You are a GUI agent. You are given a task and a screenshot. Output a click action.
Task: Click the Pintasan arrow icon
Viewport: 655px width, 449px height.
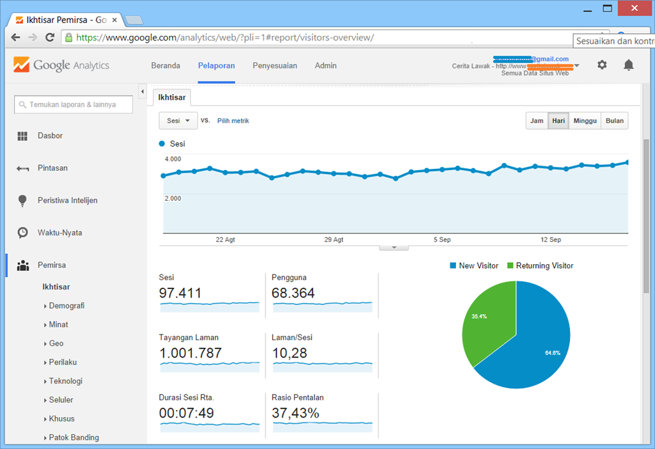22,168
